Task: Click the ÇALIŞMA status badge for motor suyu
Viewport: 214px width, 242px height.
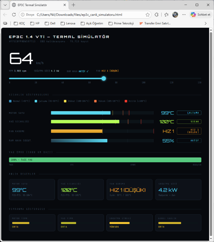Action: 189,113
